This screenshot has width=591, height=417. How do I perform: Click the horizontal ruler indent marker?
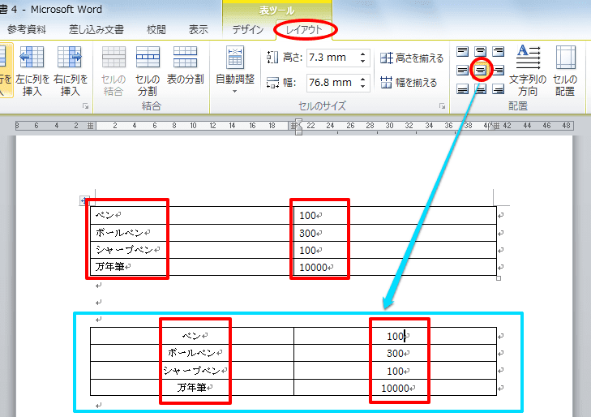298,127
